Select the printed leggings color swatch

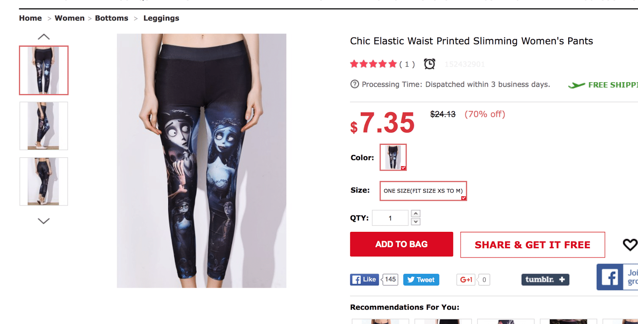(393, 157)
